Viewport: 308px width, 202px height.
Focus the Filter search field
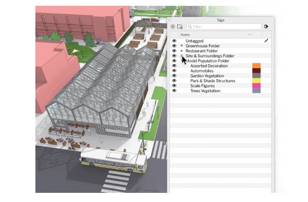point(224,27)
